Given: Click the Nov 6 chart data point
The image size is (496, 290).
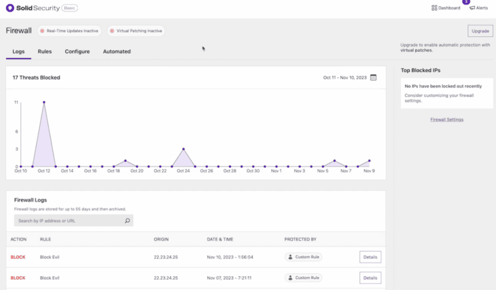Looking at the screenshot, I should (334, 161).
